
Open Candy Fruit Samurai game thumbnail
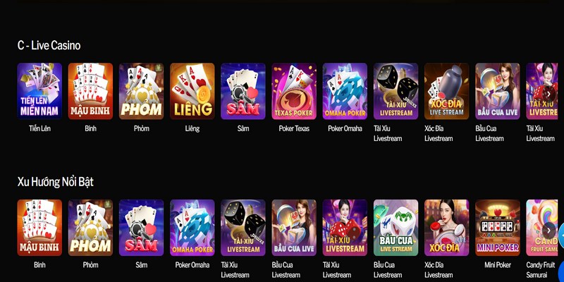[x=541, y=228]
